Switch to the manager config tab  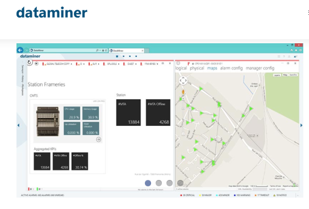pos(260,68)
